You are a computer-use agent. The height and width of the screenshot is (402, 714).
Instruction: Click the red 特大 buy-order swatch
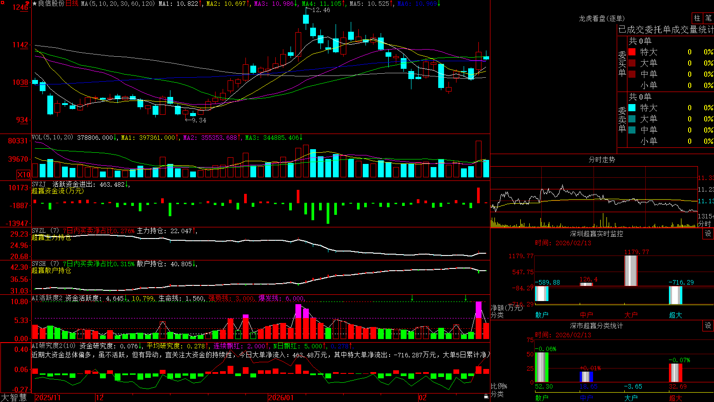point(632,52)
